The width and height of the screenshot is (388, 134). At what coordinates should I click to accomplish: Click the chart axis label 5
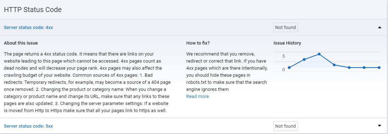click(284, 56)
